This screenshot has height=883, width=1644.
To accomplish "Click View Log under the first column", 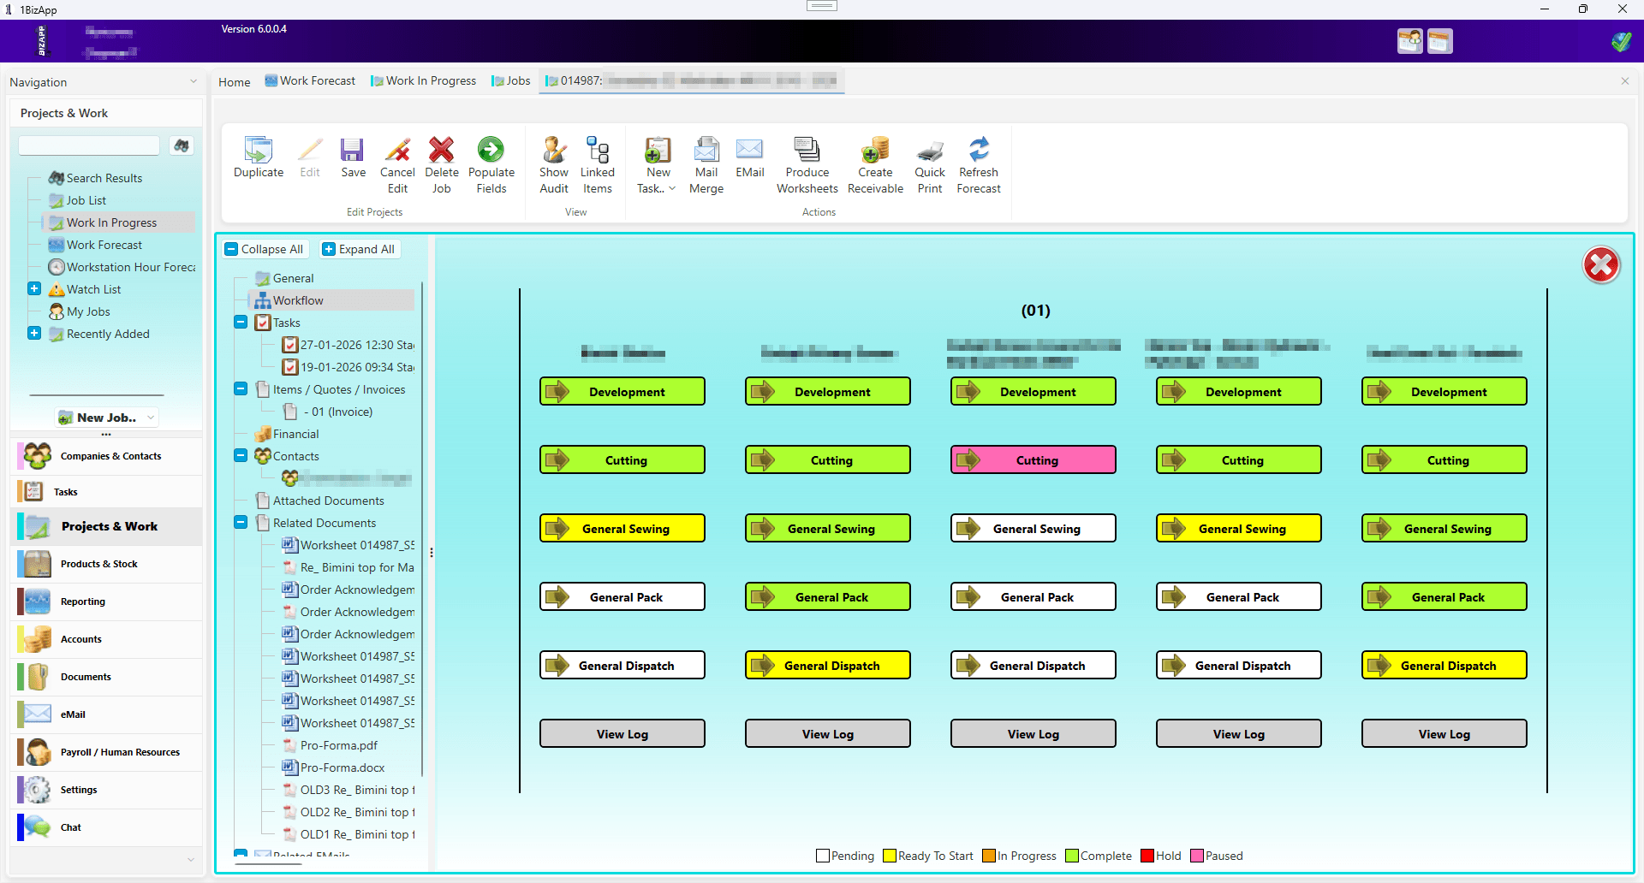I will [622, 733].
